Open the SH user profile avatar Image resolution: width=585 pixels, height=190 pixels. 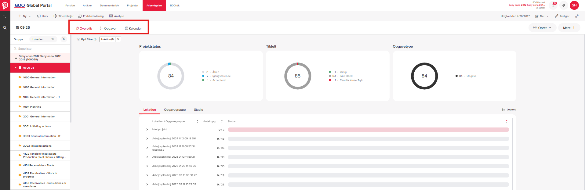[x=574, y=5]
